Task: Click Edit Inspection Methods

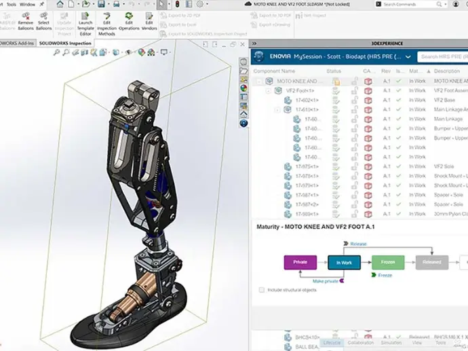Action: coord(106,24)
